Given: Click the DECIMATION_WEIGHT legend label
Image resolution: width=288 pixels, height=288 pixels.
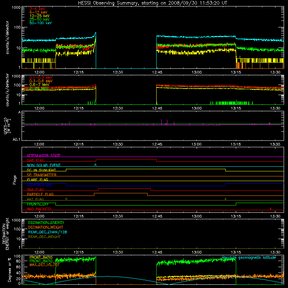Looking at the screenshot, I should pos(46,227).
